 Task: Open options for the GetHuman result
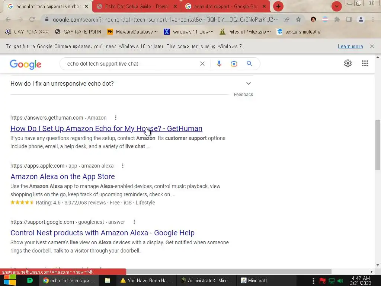coord(116,118)
